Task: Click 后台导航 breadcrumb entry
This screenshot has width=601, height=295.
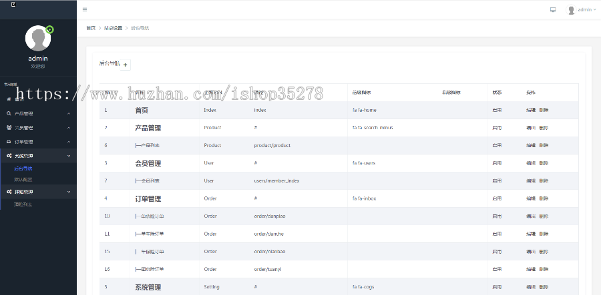Action: click(140, 28)
